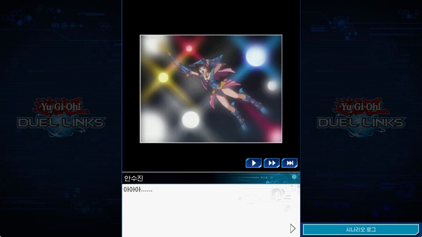
Task: Click the large white orb at cutscene bottom
Action: [190, 120]
